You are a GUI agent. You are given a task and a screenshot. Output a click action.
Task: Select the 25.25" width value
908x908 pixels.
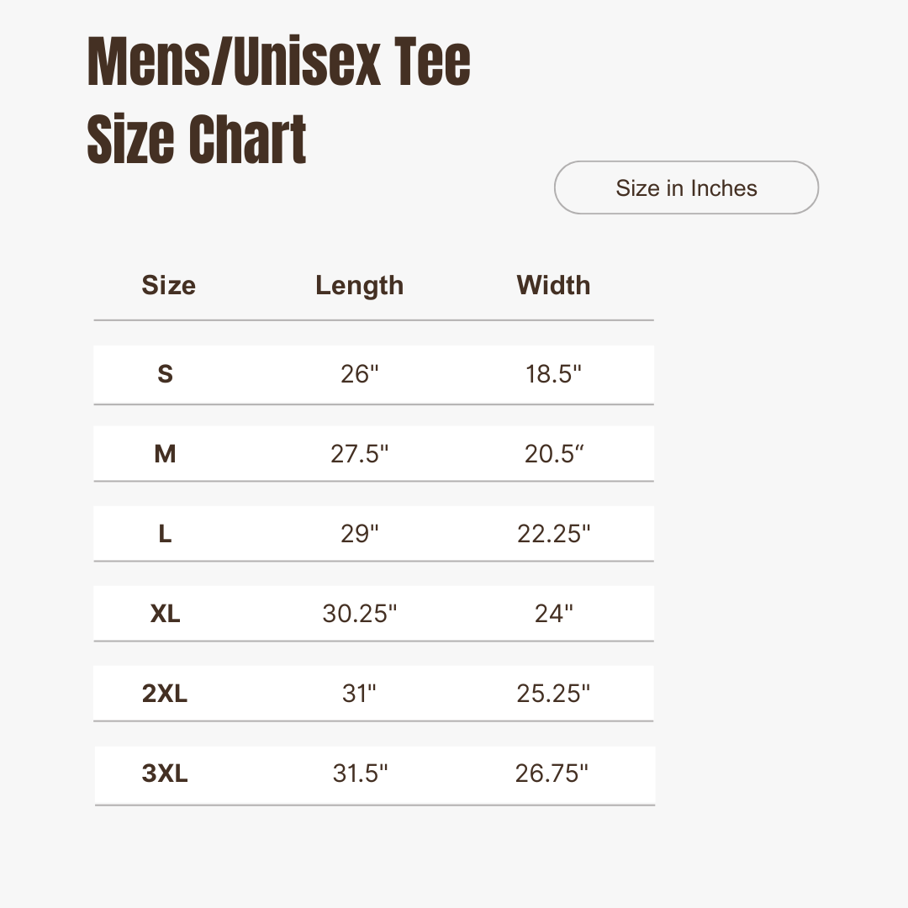(x=553, y=694)
